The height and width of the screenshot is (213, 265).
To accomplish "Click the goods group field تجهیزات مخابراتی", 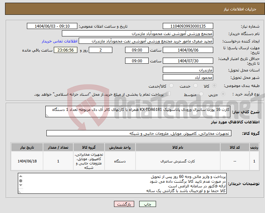I will click(139, 133).
